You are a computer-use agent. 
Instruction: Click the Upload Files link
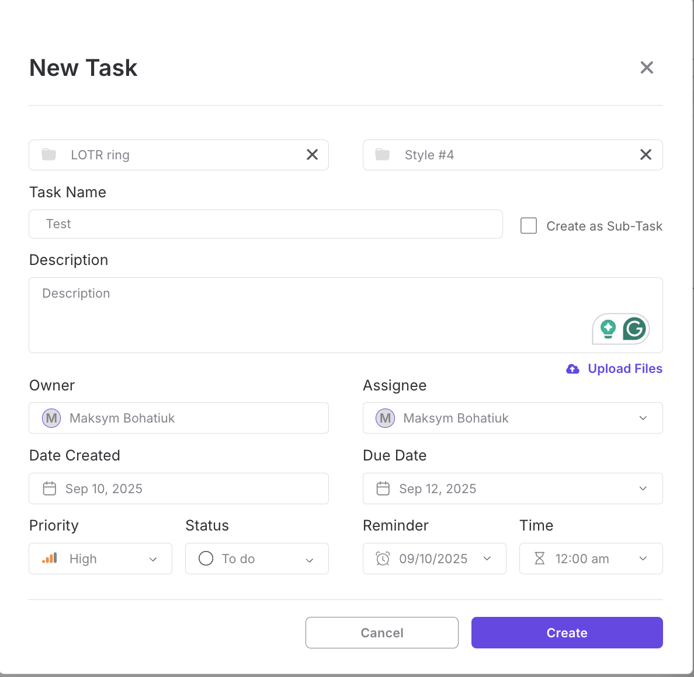pos(624,369)
